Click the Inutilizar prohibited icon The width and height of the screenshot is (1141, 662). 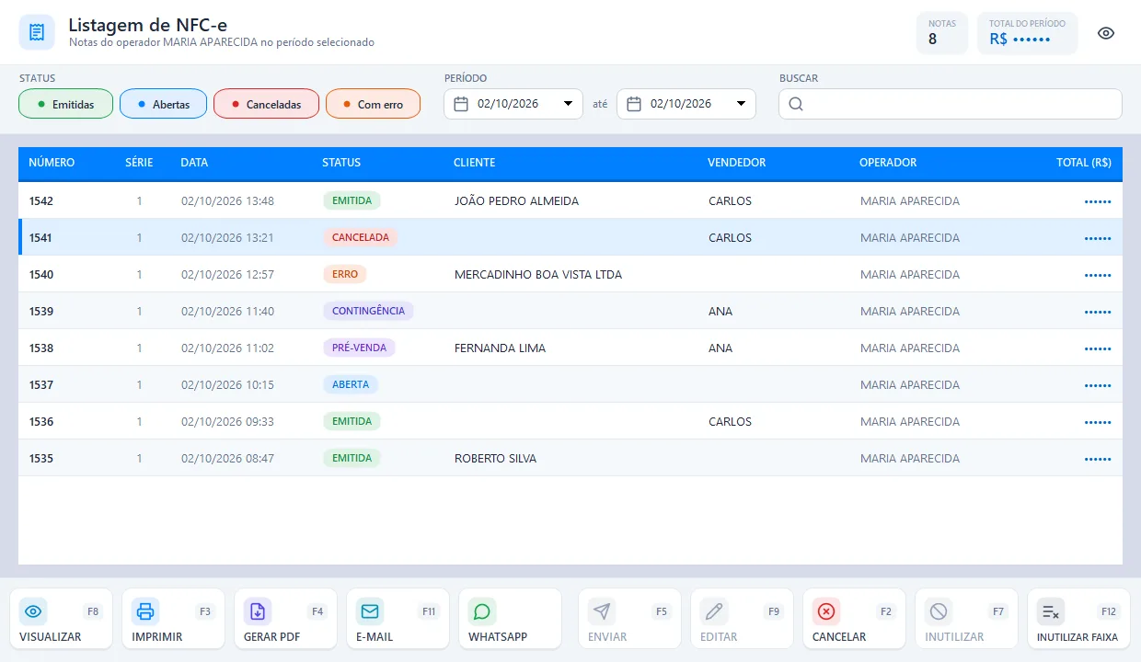coord(939,611)
